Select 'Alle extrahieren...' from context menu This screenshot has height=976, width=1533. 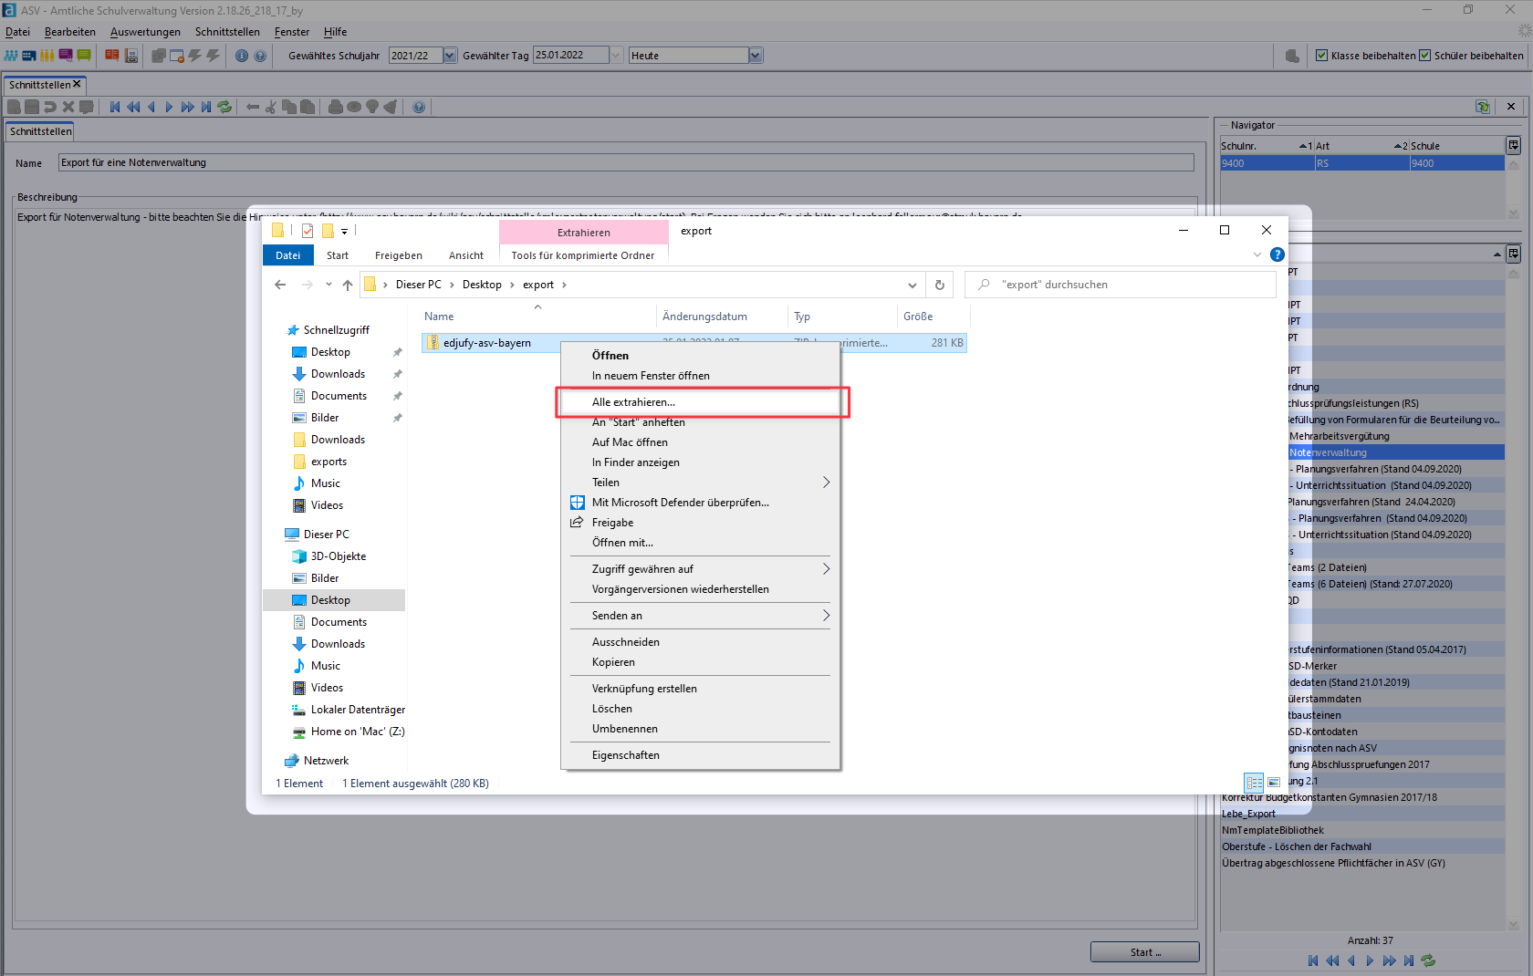pyautogui.click(x=633, y=402)
